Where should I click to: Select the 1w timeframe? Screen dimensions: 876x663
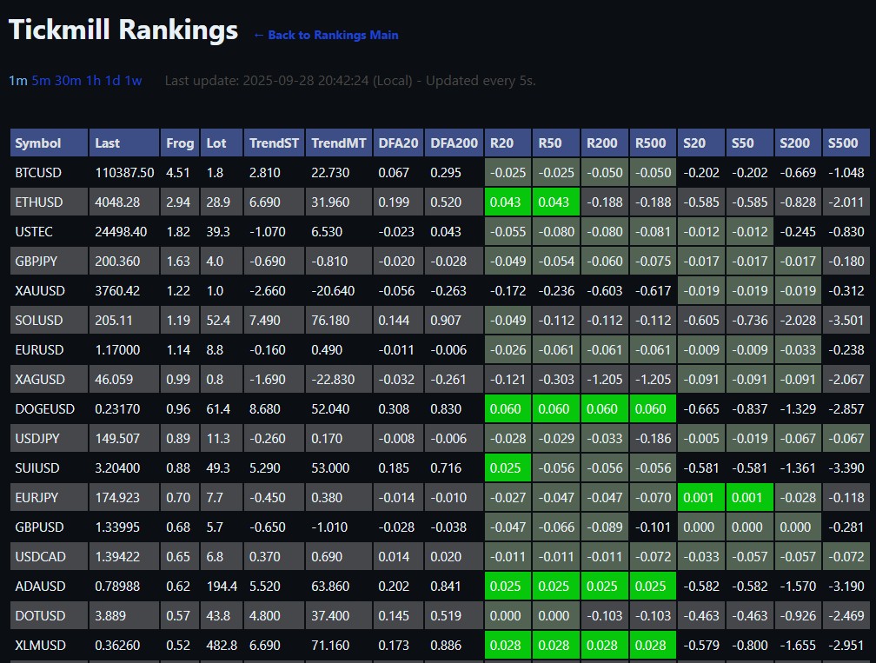(x=133, y=81)
